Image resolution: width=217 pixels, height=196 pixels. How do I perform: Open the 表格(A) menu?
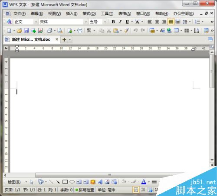125,13
